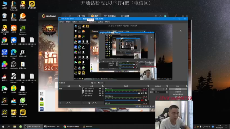Open the 滤镜 filters button above sources

click(x=101, y=83)
